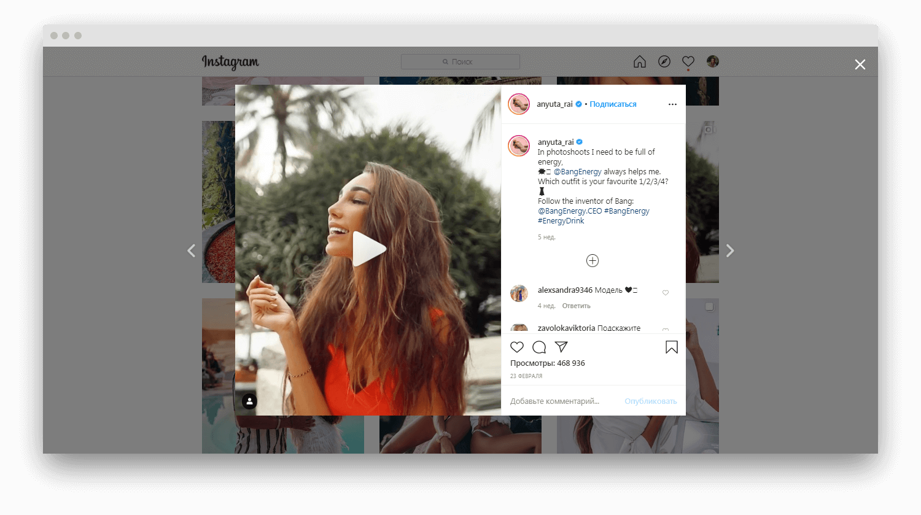The width and height of the screenshot is (921, 515).
Task: Focus the Поиск search field
Action: [x=460, y=61]
